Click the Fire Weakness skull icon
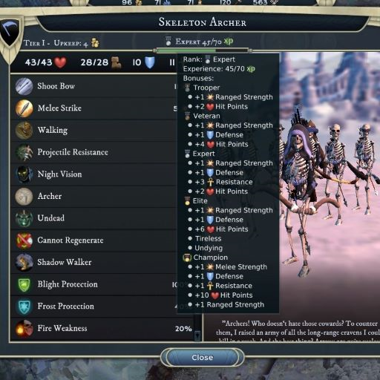 pos(24,328)
